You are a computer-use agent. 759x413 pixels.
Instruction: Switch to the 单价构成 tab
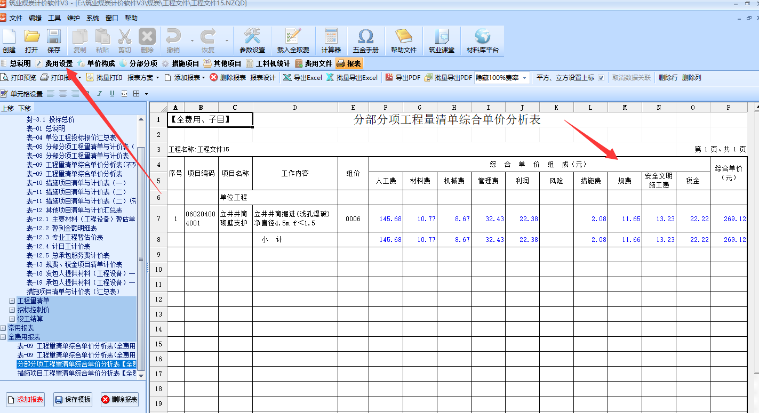click(x=96, y=64)
